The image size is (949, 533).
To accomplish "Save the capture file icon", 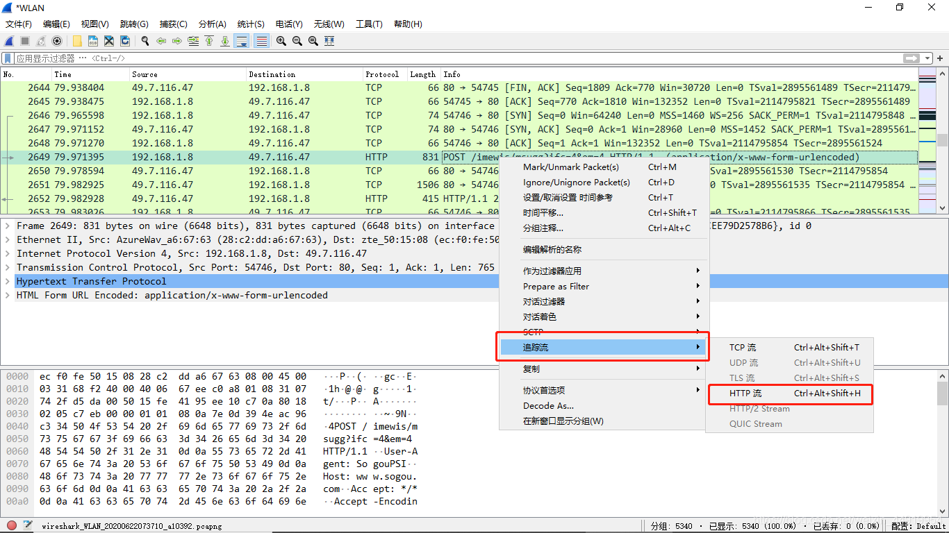I will pos(93,41).
